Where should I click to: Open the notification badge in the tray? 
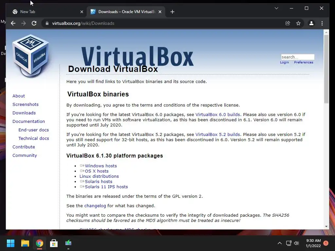(326, 243)
